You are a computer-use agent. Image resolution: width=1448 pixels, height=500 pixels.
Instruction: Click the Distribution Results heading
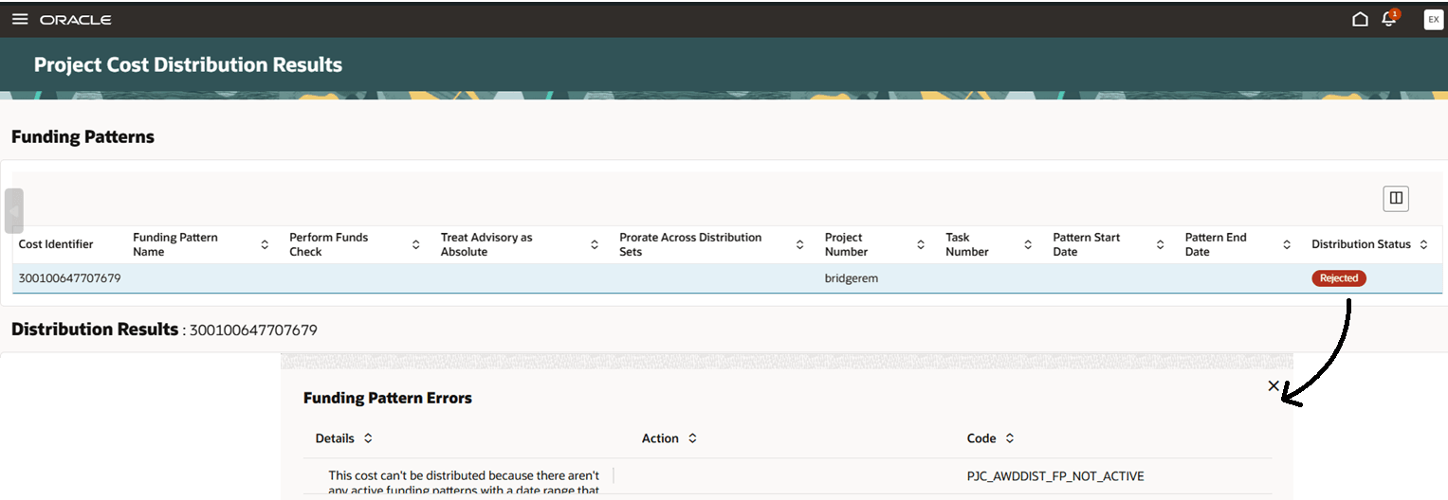[95, 330]
